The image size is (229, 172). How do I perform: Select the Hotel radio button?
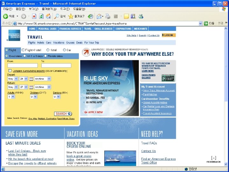tap(48, 50)
